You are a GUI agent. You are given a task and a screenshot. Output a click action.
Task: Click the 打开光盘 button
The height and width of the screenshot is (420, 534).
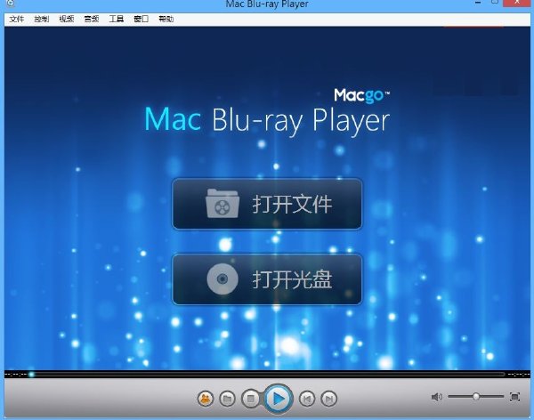[267, 279]
